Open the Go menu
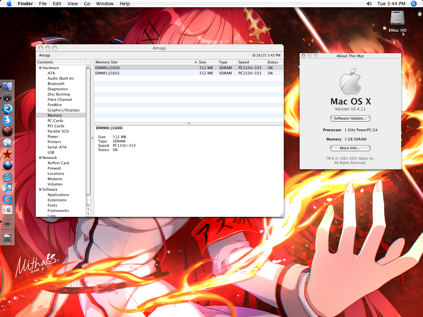Image resolution: width=423 pixels, height=317 pixels. [x=87, y=4]
